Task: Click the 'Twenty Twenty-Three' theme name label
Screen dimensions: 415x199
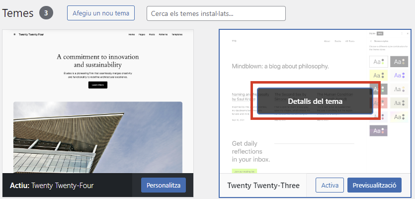Action: 263,186
